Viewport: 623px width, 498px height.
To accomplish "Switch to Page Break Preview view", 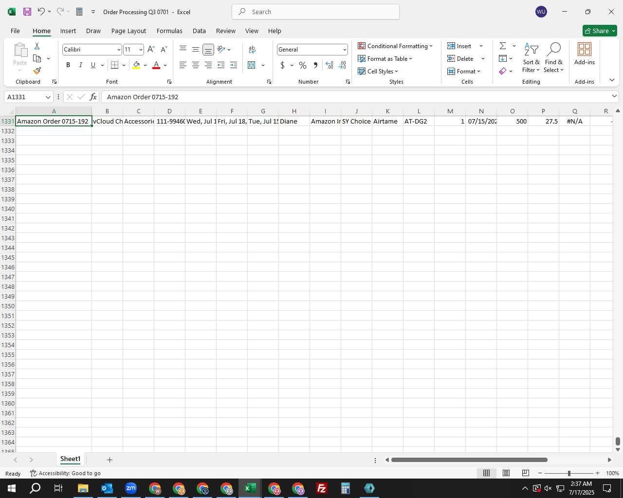I will tap(525, 473).
